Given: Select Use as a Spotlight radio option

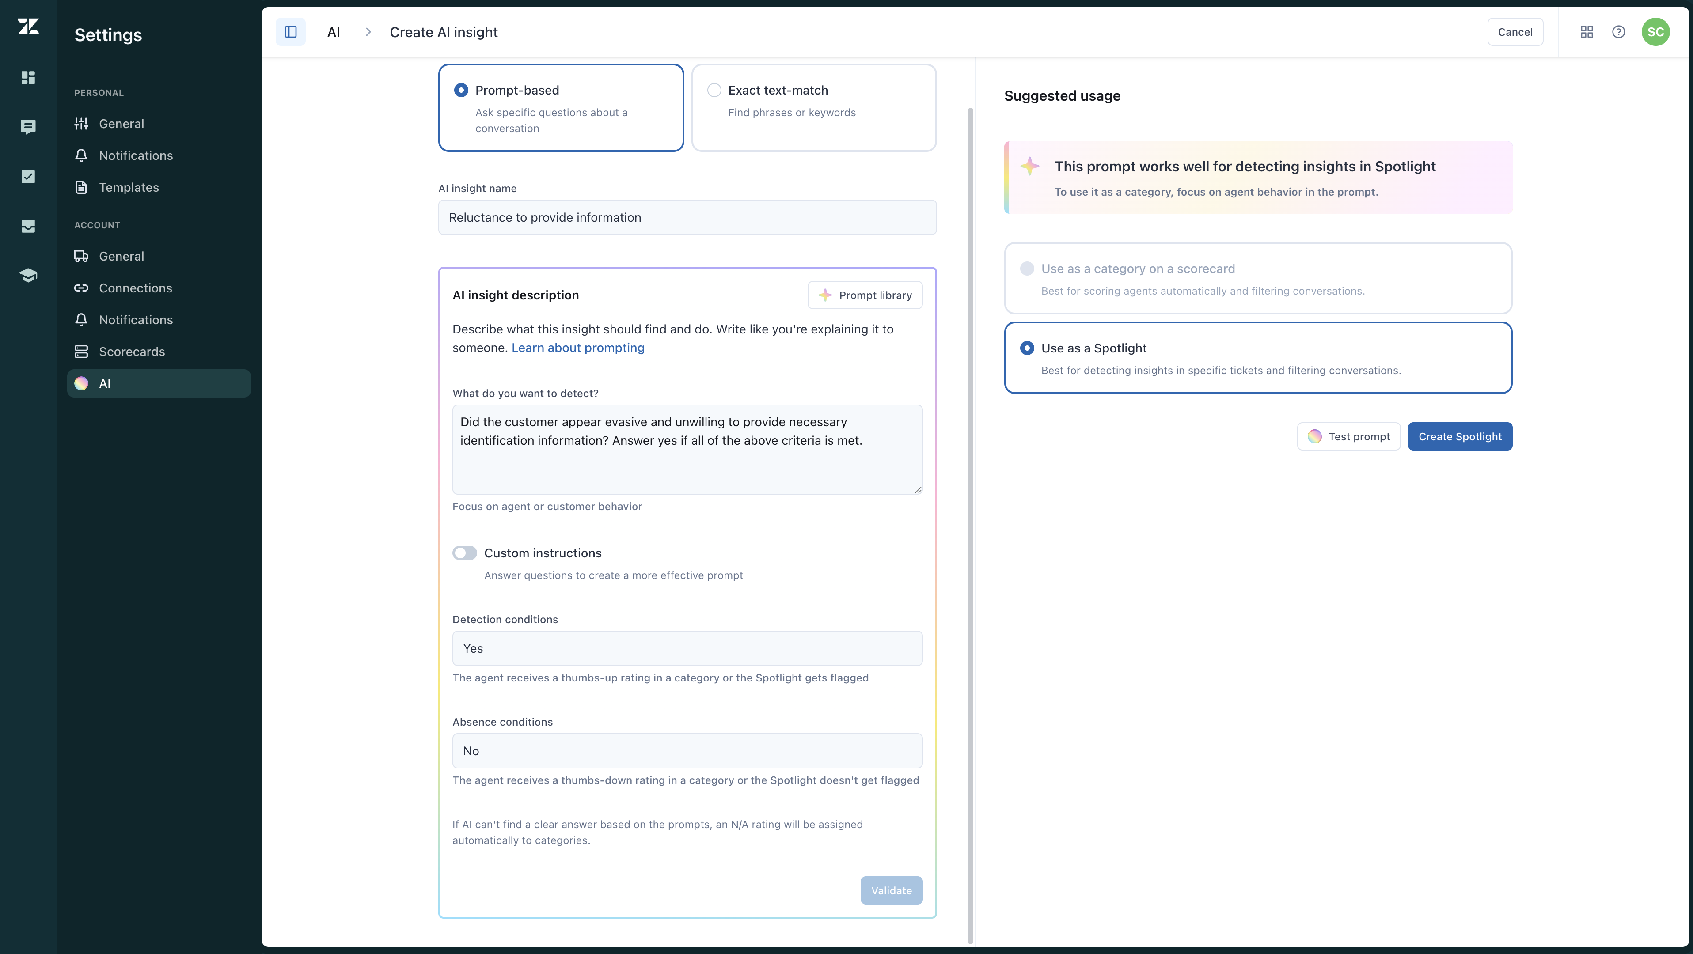Looking at the screenshot, I should click(x=1027, y=348).
